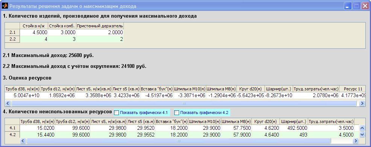This screenshot has height=147, width=371.
Task: Click cell 4.6400 in row 4.2
Action: point(266,135)
